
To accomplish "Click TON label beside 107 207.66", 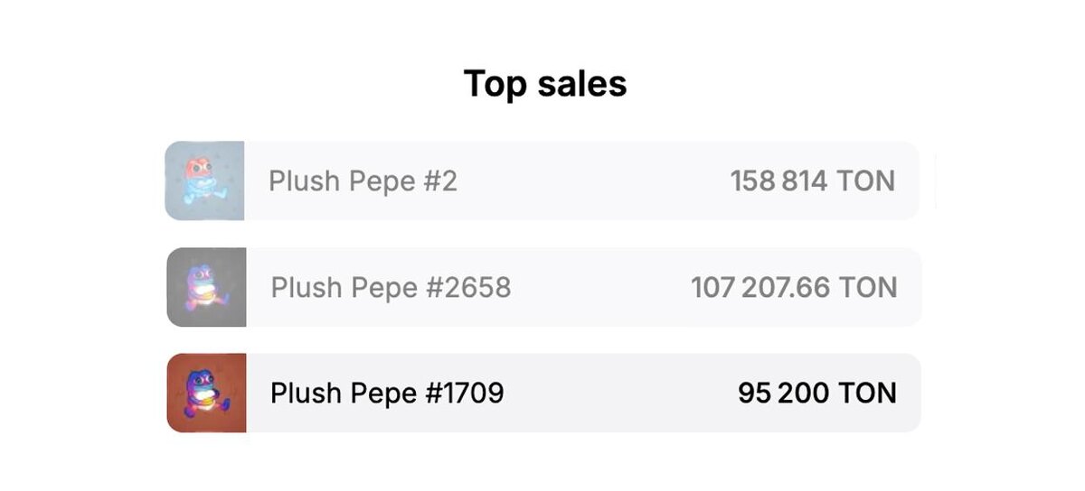I will tap(868, 288).
